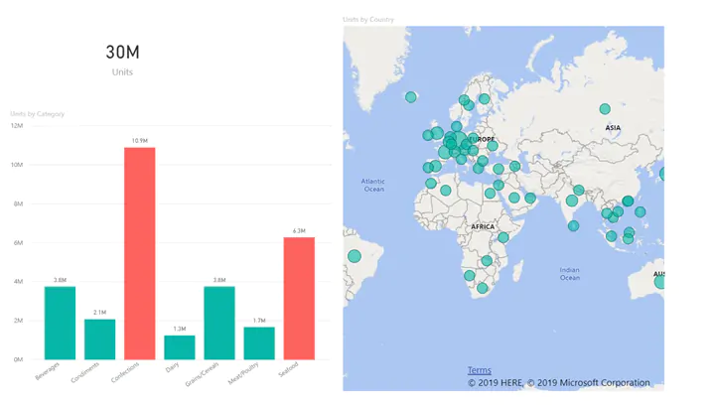Viewport: 715px width, 407px height.
Task: Click the 3.8M label above Beverages bar
Action: [x=60, y=280]
